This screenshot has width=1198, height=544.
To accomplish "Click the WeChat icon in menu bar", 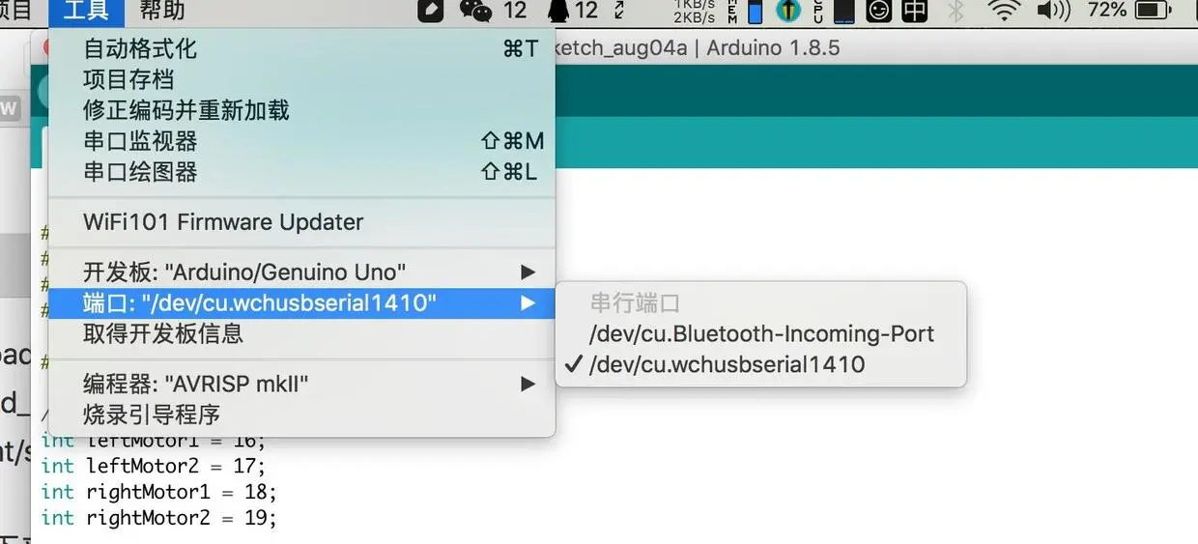I will (x=475, y=12).
